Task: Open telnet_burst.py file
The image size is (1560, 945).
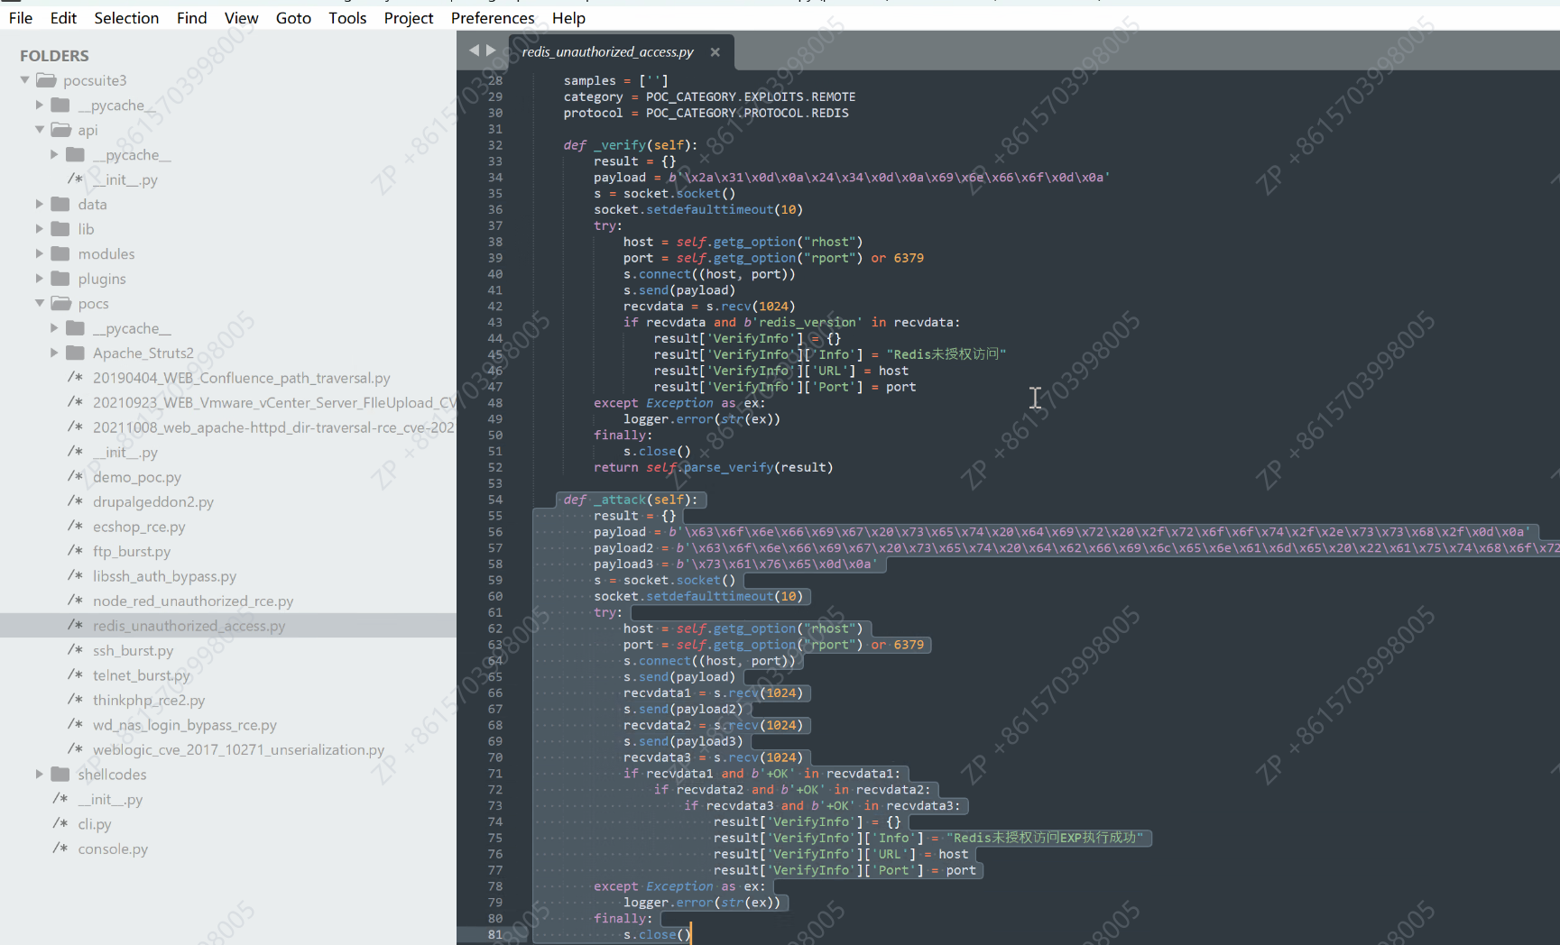Action: tap(142, 675)
